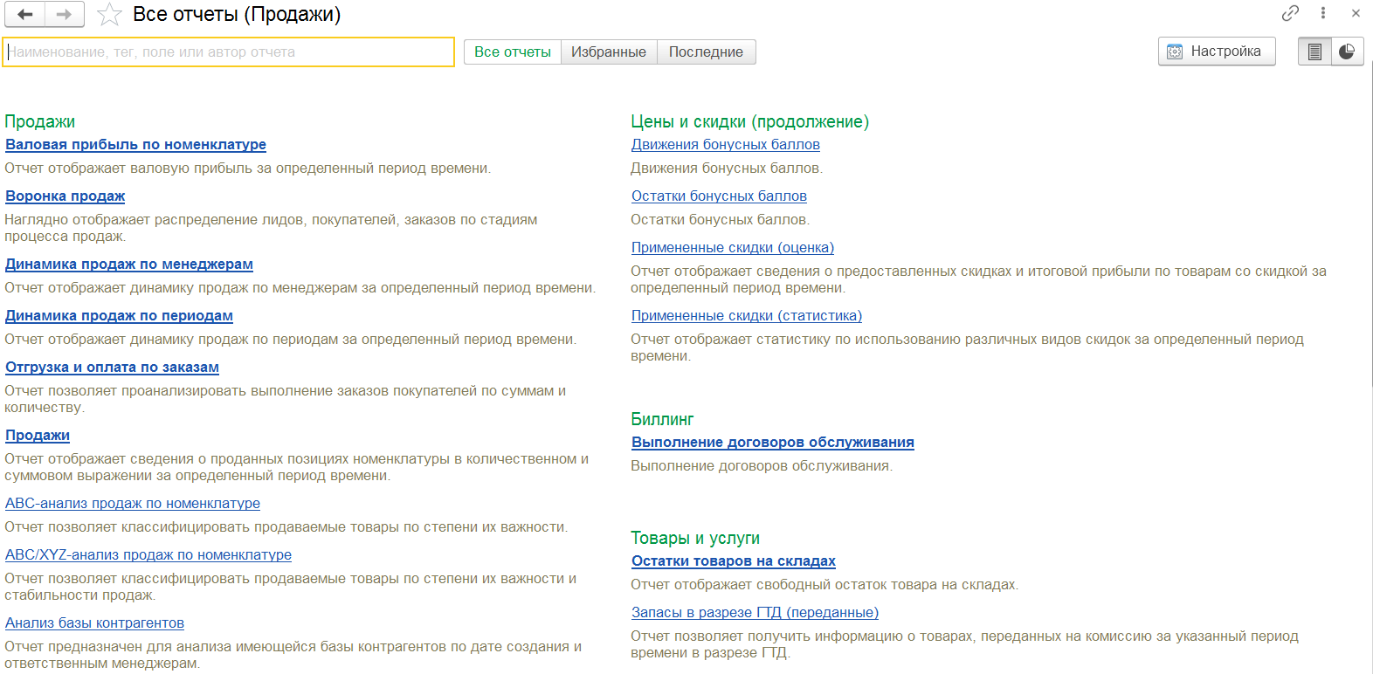Go back with the left arrow button
Screen dimensions: 1373x674
25,14
